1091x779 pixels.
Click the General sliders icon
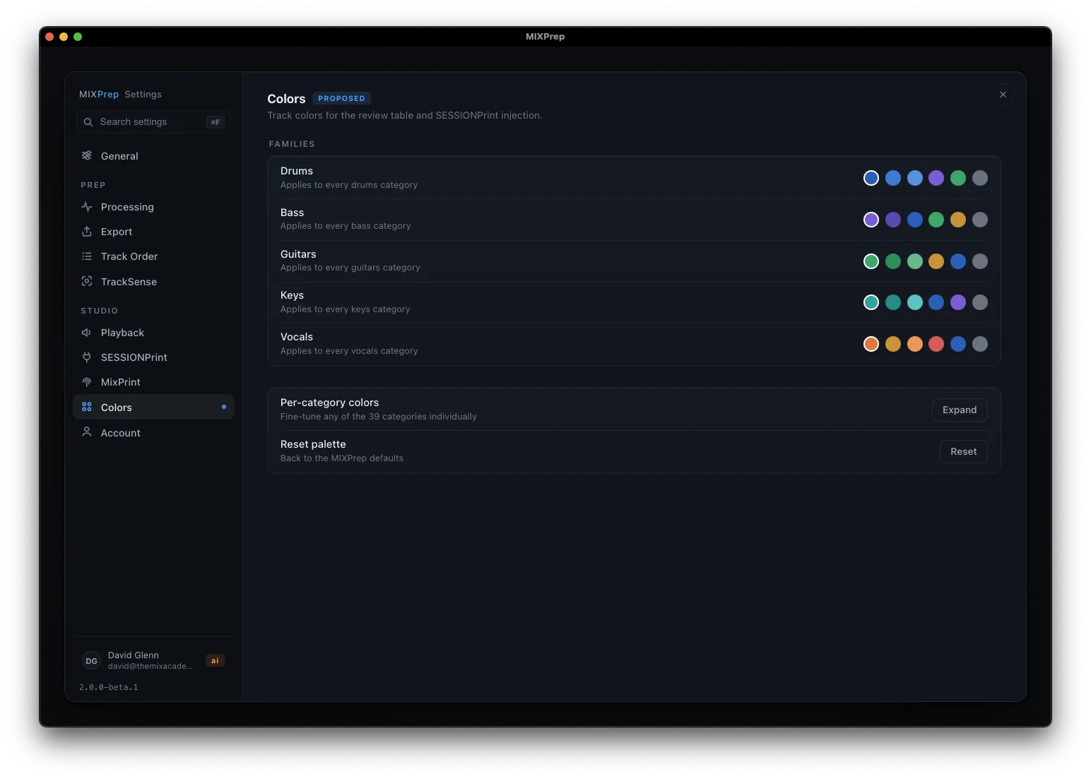click(87, 155)
